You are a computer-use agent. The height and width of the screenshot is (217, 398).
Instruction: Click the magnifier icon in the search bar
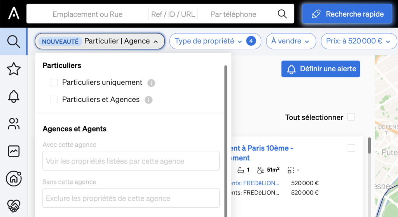tap(282, 14)
